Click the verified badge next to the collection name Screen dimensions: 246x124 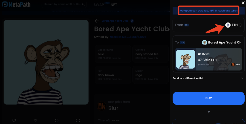pyautogui.click(x=132, y=21)
